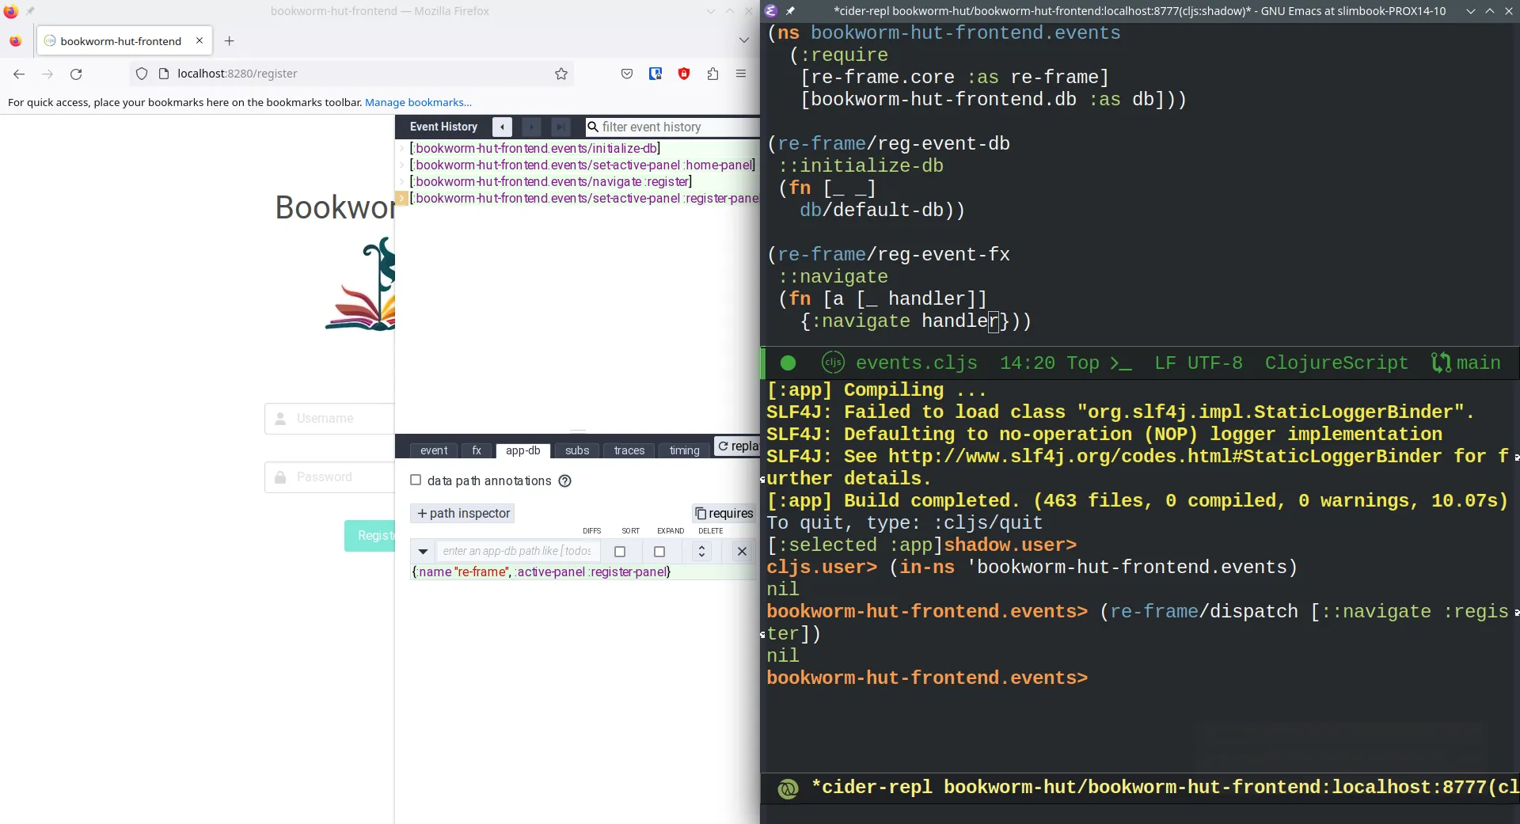Delete the app-db path inspector row
The height and width of the screenshot is (824, 1520).
pyautogui.click(x=741, y=552)
